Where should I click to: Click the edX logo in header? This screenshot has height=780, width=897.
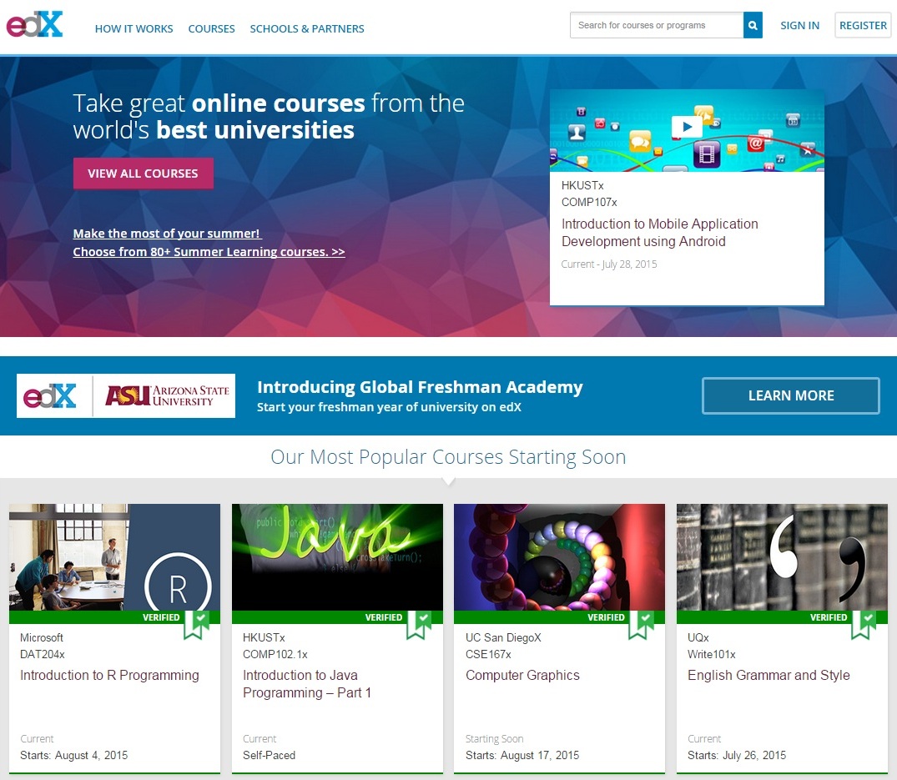coord(35,24)
